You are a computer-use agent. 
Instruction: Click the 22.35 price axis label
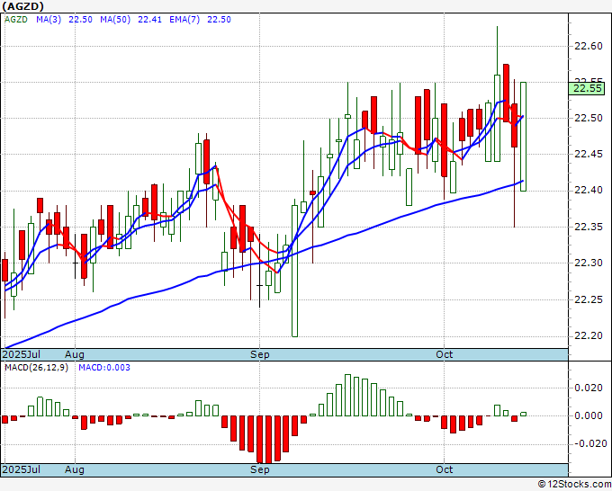589,227
